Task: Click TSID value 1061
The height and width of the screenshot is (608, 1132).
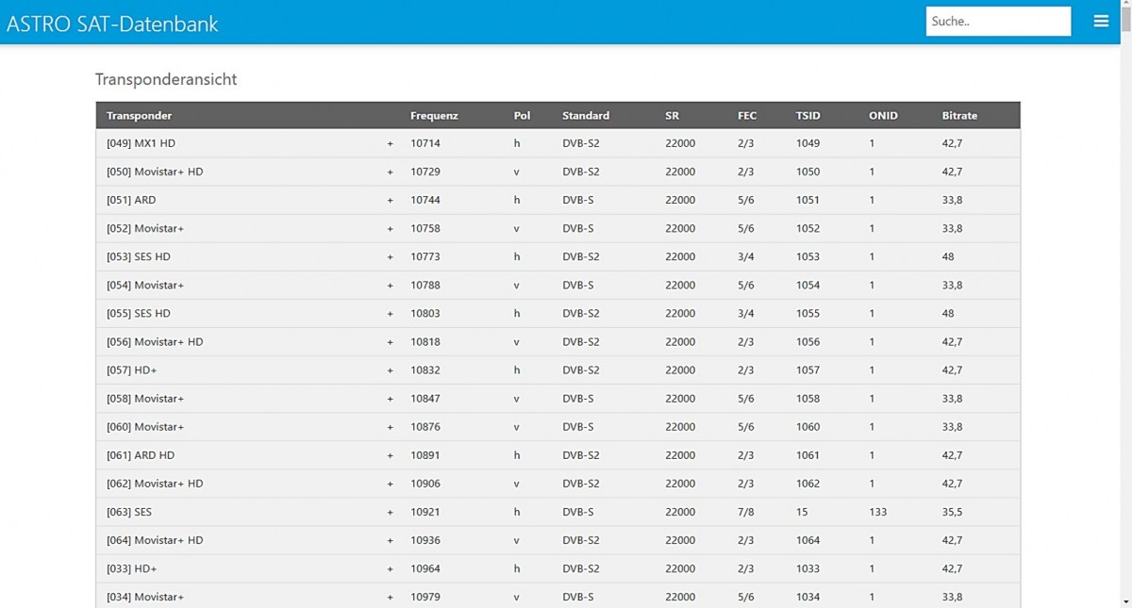Action: tap(807, 455)
